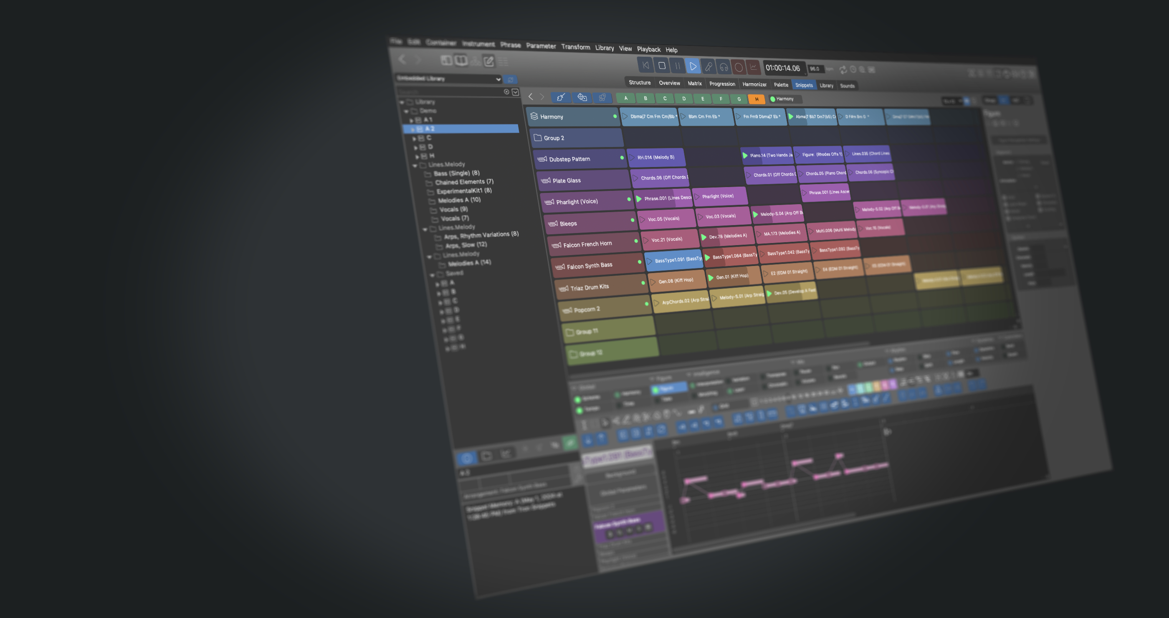Toggle the green dot on Bleeps track
1169x618 pixels.
[632, 220]
